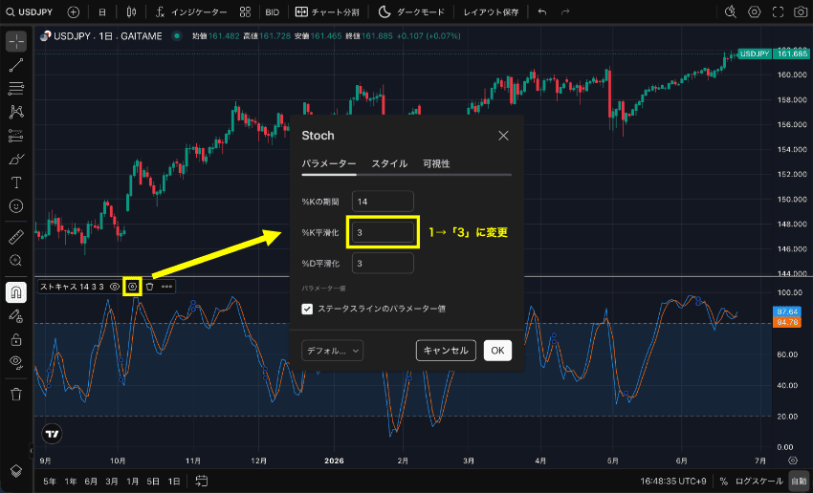Toggle fullscreen mode icon
Screen dimensions: 813x493
click(778, 11)
